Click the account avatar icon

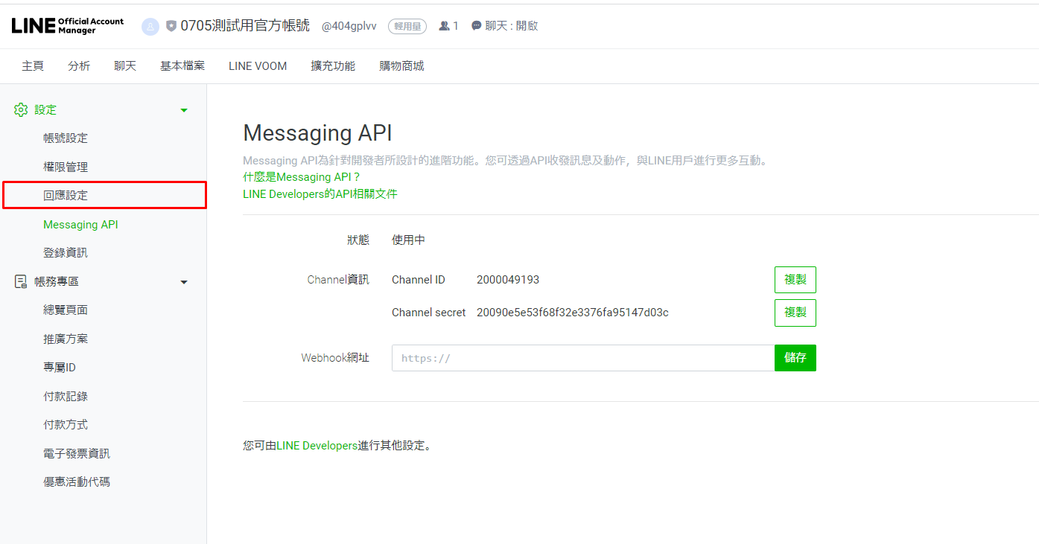click(150, 26)
